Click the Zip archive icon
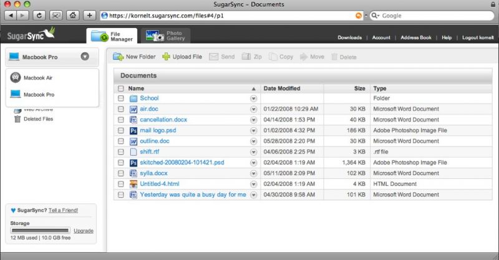Image resolution: width=499 pixels, height=260 pixels. (x=246, y=57)
